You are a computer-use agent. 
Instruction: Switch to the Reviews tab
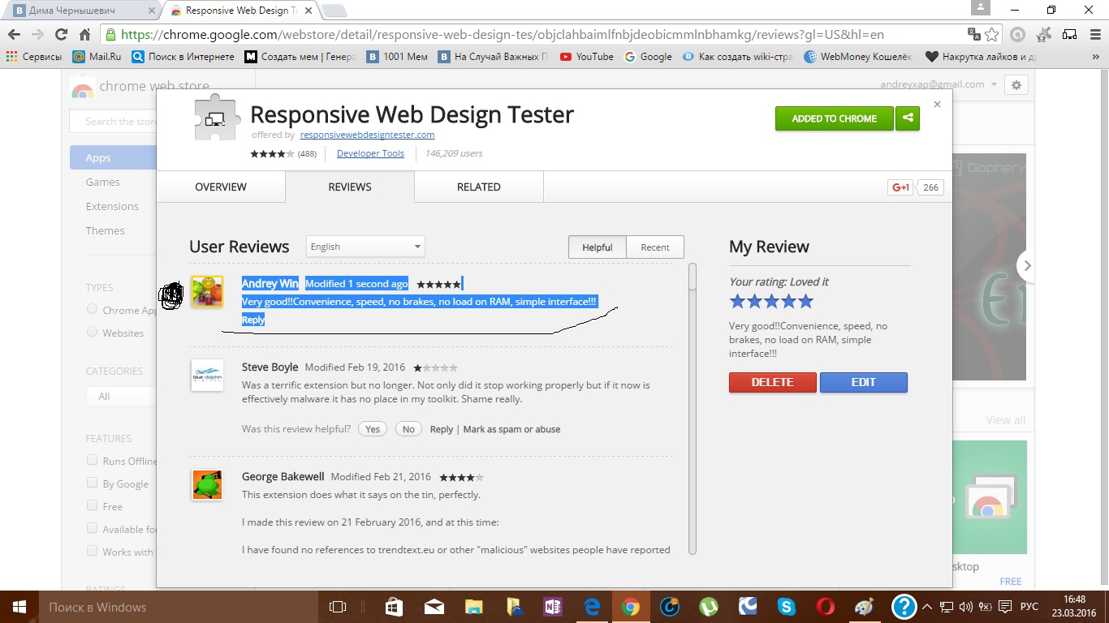(x=350, y=187)
